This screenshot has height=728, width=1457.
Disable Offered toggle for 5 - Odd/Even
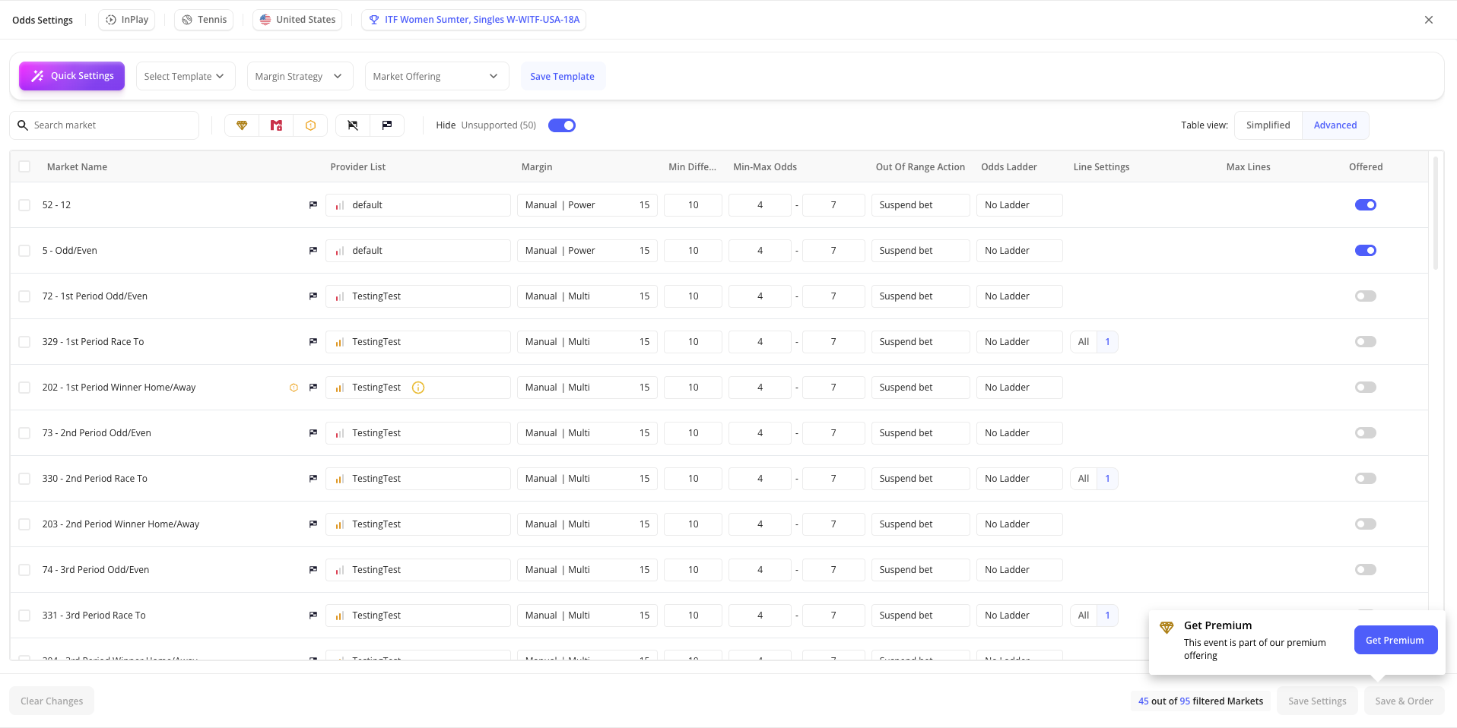(1366, 251)
